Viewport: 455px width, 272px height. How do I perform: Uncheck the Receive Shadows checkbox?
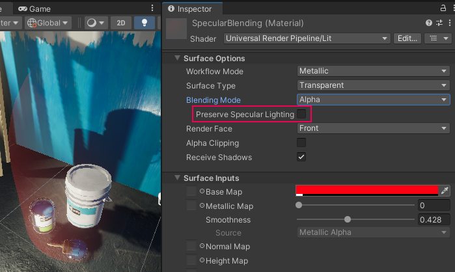tap(301, 157)
